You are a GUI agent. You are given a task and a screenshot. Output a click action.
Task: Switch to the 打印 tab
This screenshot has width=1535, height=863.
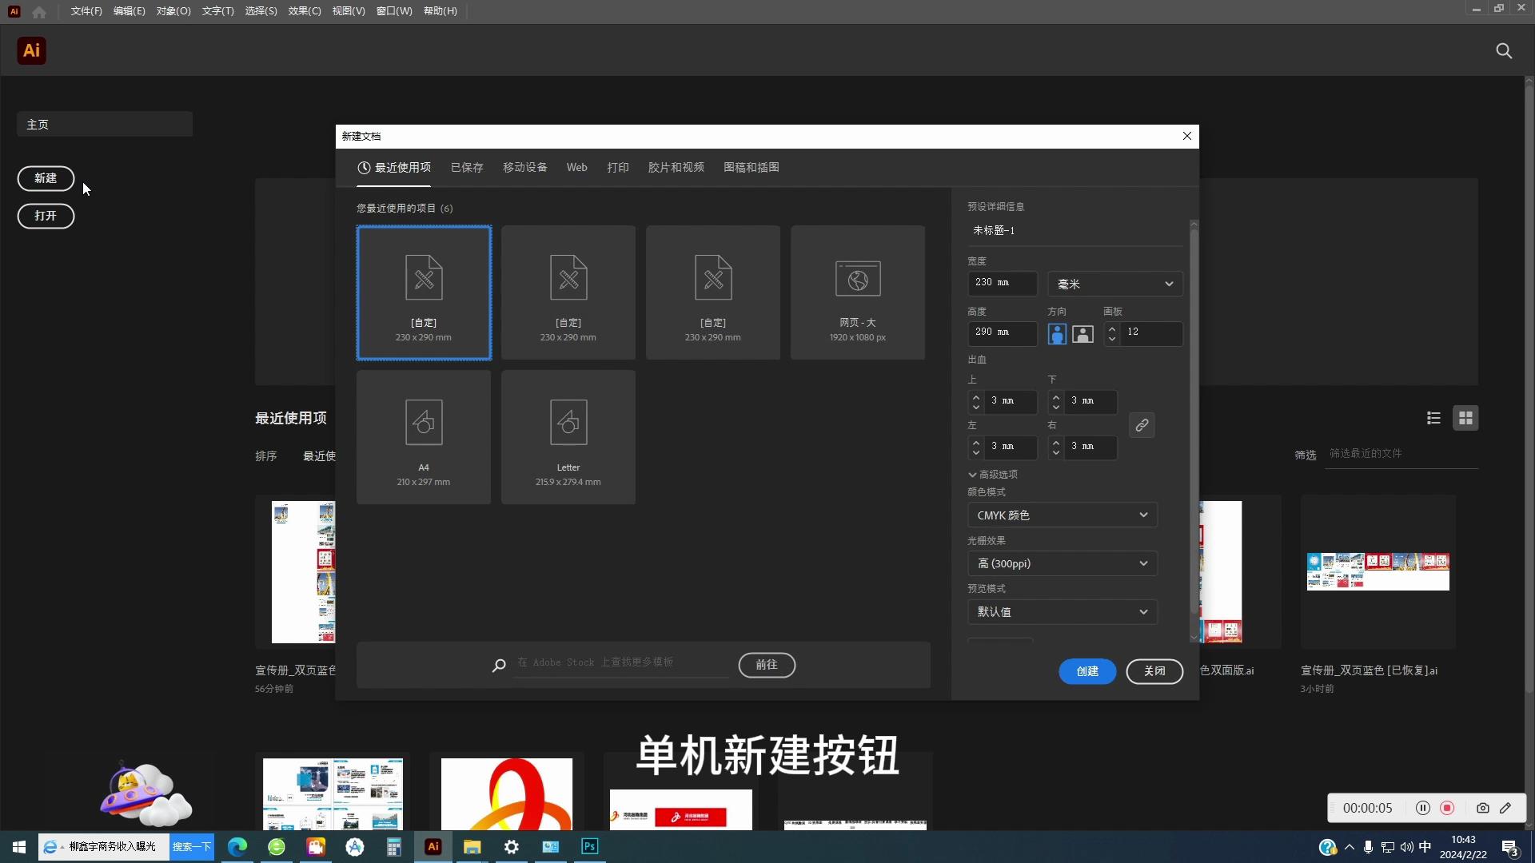[617, 168]
